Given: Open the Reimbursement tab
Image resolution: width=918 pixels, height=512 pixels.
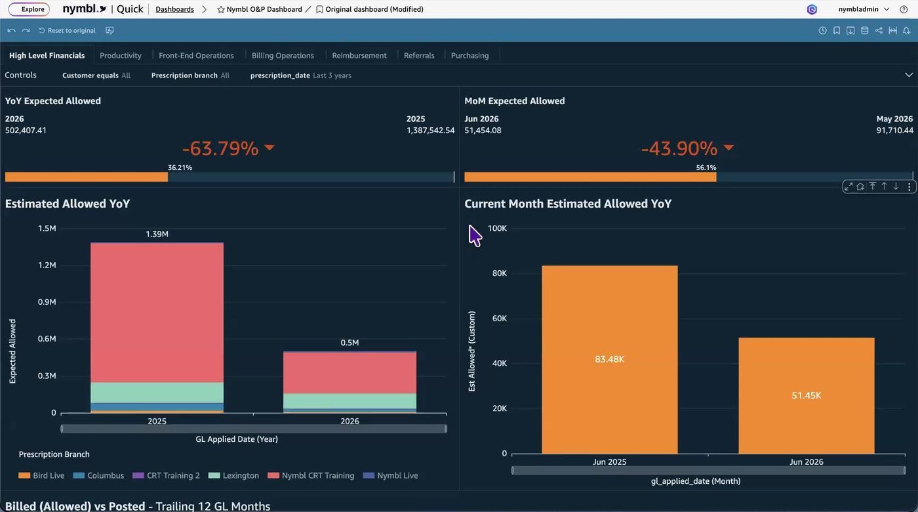Looking at the screenshot, I should (x=359, y=56).
